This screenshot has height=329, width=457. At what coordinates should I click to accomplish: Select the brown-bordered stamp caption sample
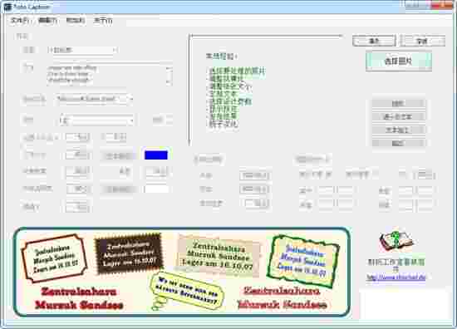54,258
